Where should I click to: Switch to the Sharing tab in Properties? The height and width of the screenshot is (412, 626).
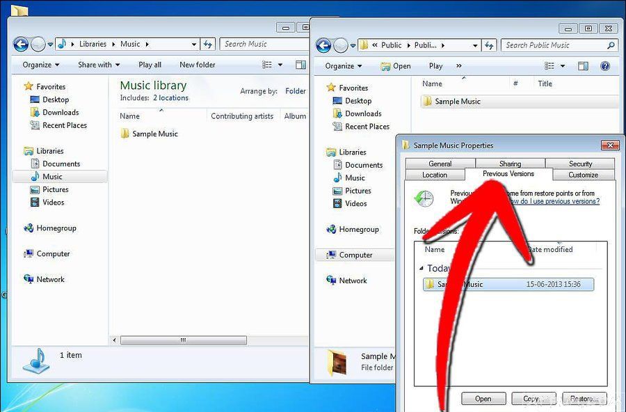coord(510,164)
